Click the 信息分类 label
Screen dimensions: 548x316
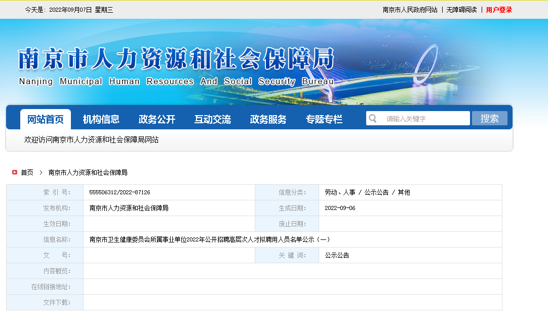tap(292, 192)
